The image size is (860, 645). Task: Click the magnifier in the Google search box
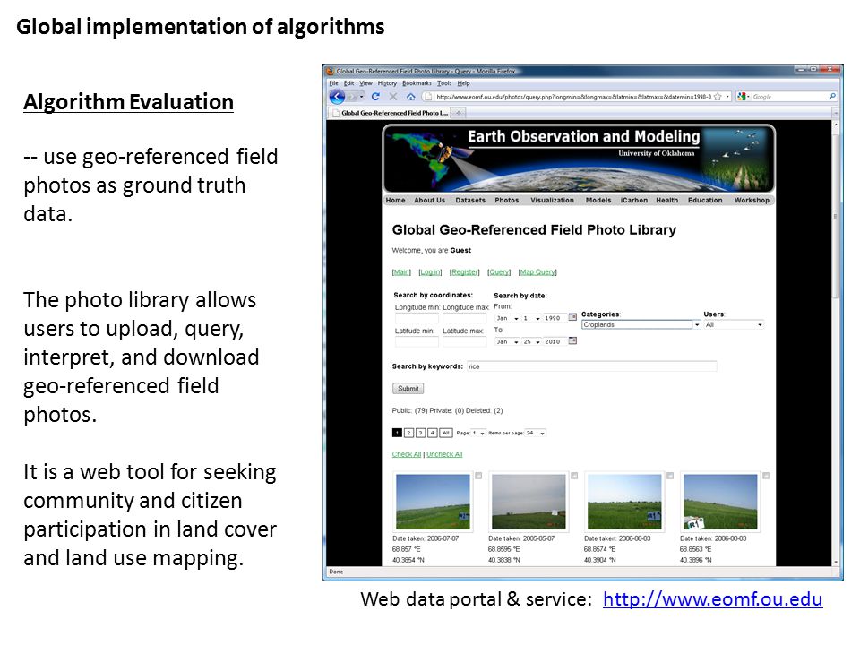(832, 97)
